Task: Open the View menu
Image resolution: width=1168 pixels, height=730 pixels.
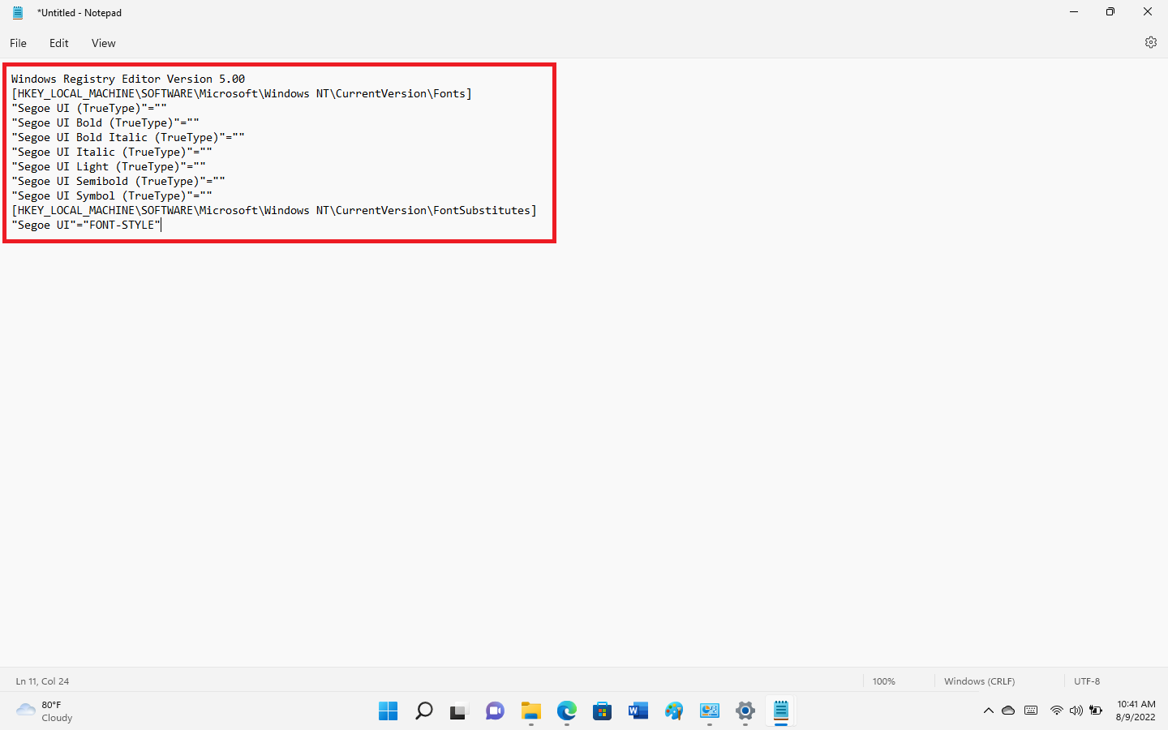Action: click(103, 43)
